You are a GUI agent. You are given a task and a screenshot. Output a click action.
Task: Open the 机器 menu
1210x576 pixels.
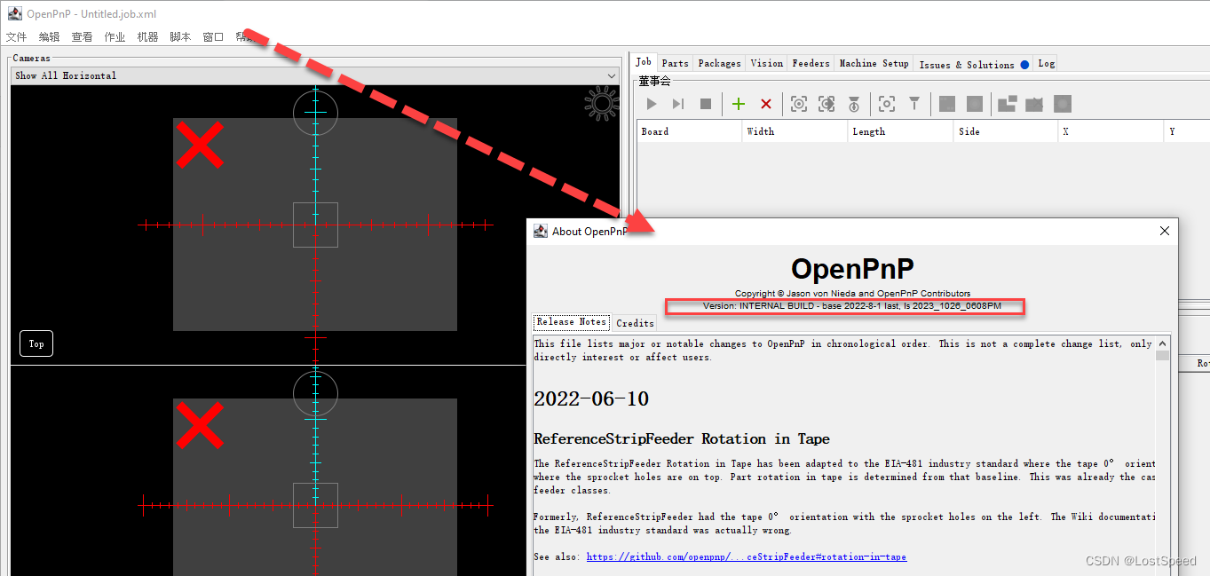click(x=148, y=37)
